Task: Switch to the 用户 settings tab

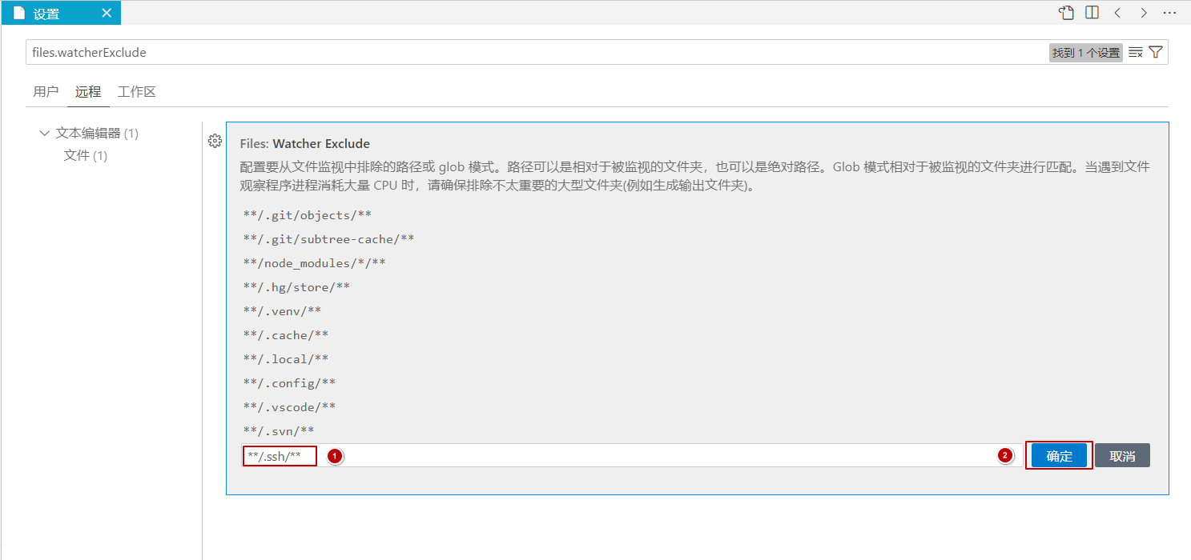Action: pyautogui.click(x=46, y=91)
